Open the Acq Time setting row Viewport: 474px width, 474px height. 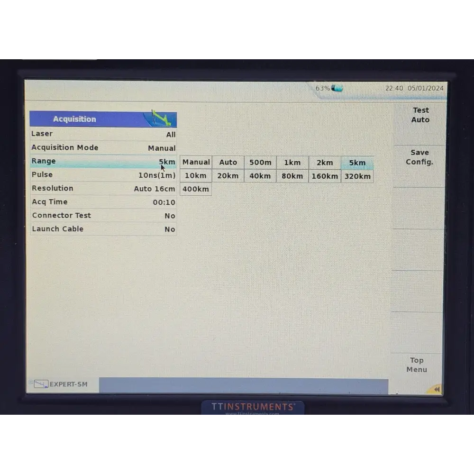[103, 202]
